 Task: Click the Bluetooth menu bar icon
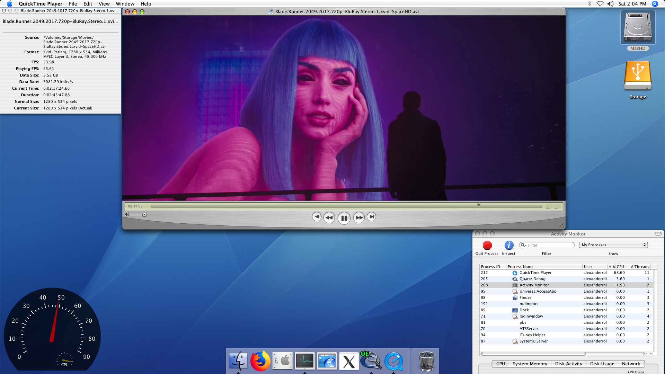point(589,4)
